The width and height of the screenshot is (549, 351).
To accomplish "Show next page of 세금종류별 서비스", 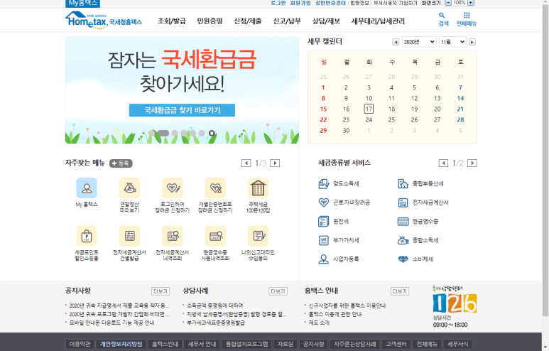I will [x=472, y=163].
